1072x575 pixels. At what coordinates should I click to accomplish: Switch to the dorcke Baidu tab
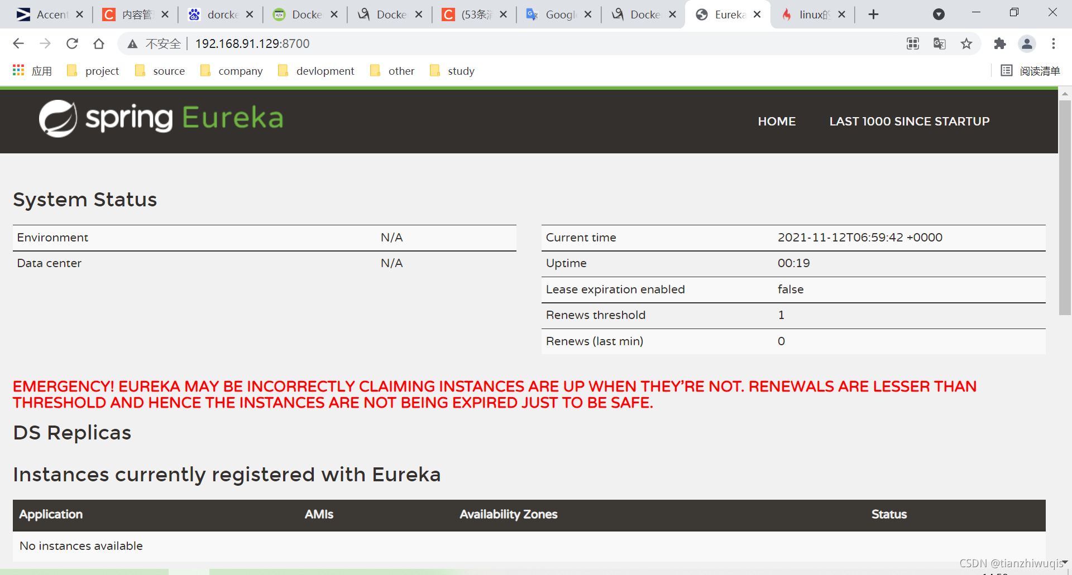click(x=213, y=15)
